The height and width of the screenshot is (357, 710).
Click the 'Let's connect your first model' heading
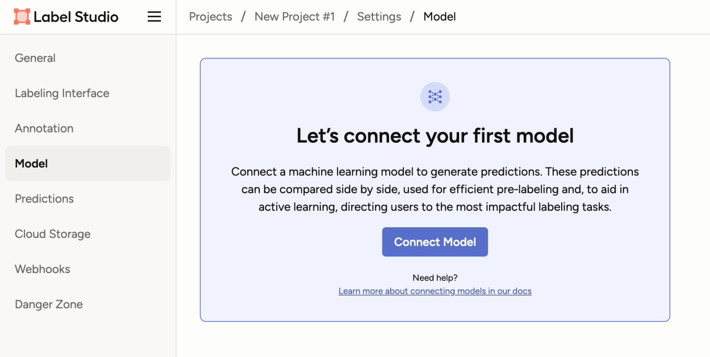(x=435, y=136)
